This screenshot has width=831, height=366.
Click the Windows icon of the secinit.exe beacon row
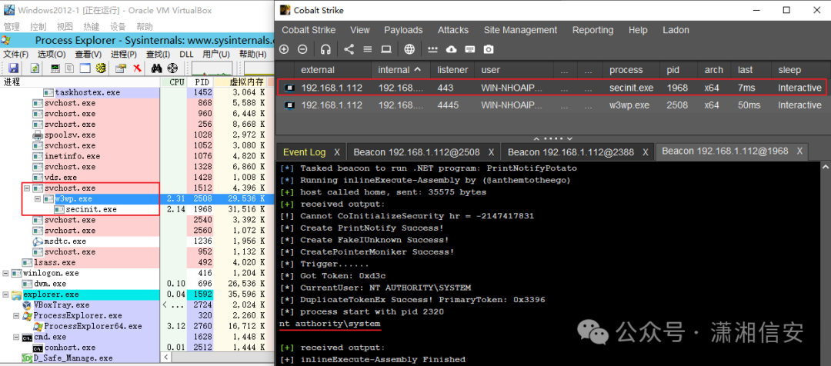(x=289, y=88)
